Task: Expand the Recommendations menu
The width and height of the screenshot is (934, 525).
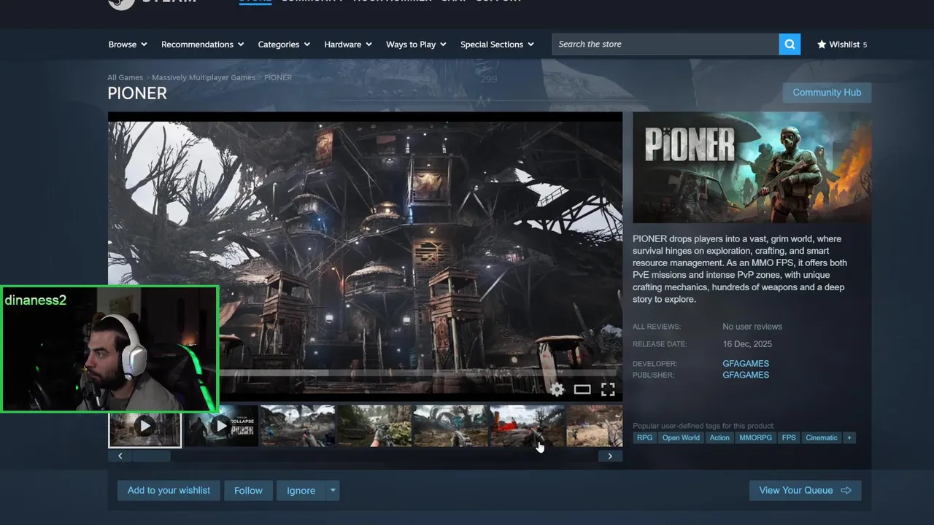Action: pyautogui.click(x=202, y=44)
